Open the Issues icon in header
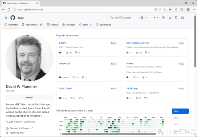197x137 pixels. (164, 18)
